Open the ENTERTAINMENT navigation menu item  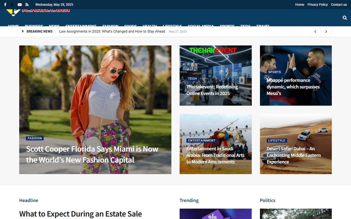pyautogui.click(x=81, y=25)
